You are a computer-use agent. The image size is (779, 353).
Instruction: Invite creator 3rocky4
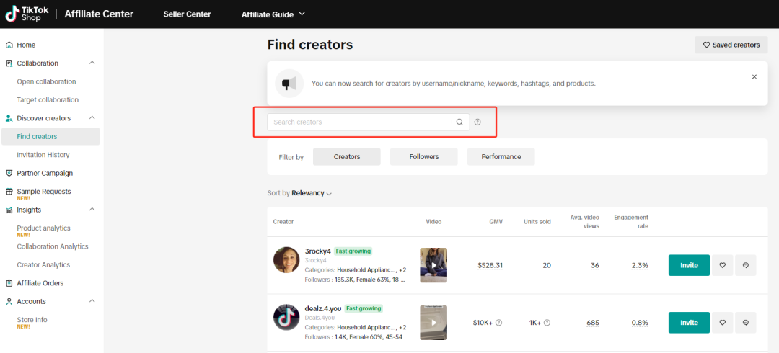(689, 265)
